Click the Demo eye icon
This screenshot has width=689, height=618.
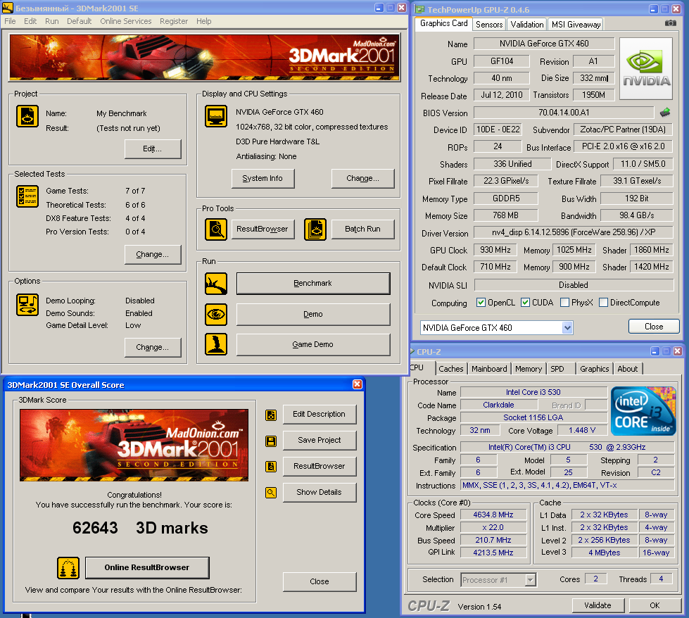(x=216, y=314)
